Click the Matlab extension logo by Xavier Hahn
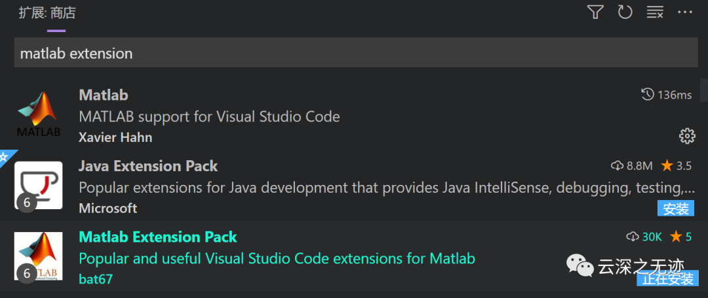This screenshot has width=708, height=298. coord(39,114)
